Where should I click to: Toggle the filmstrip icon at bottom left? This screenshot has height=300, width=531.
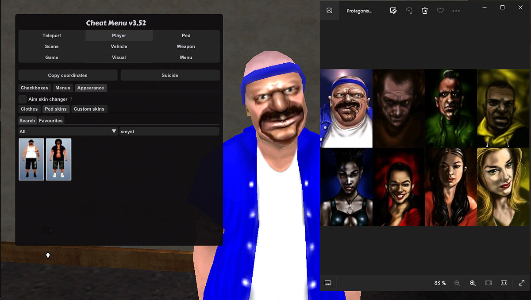(328, 283)
